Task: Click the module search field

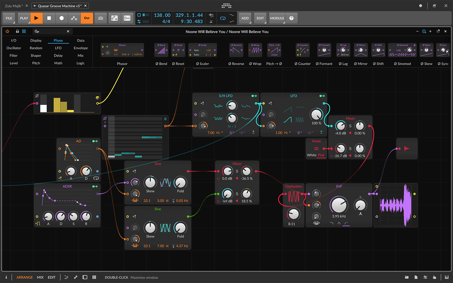Action: point(52,31)
